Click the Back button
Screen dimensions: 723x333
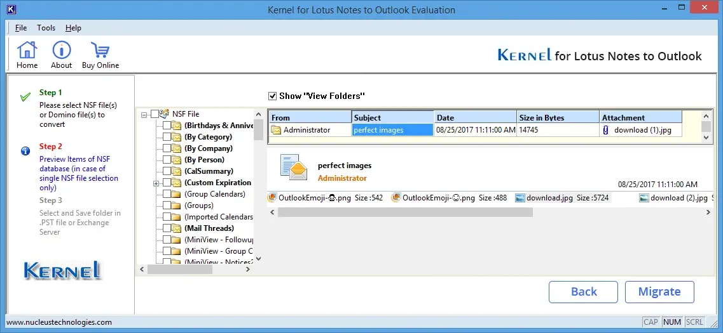click(x=583, y=292)
